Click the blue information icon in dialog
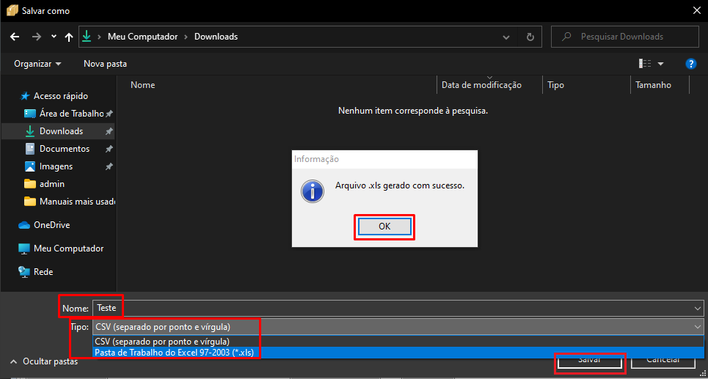 click(x=313, y=191)
